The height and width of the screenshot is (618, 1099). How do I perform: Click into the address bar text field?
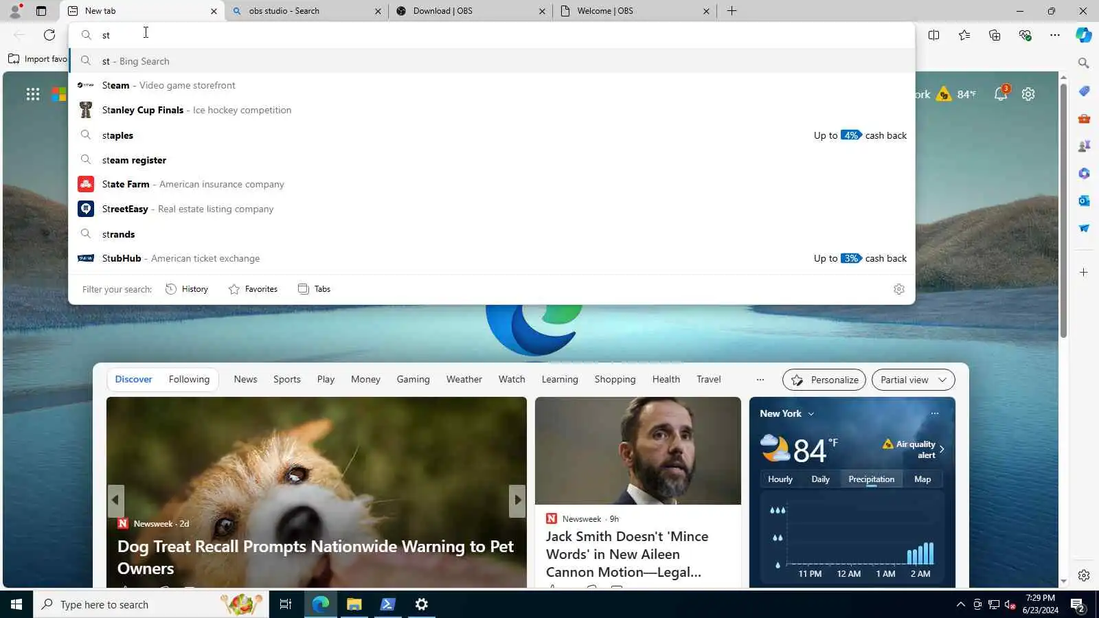492,35
